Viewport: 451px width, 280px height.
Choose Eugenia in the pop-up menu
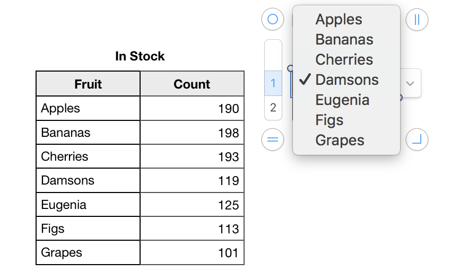(x=342, y=100)
